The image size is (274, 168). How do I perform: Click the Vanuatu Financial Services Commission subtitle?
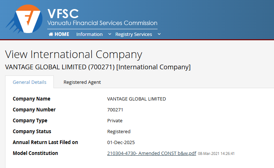coord(102,23)
